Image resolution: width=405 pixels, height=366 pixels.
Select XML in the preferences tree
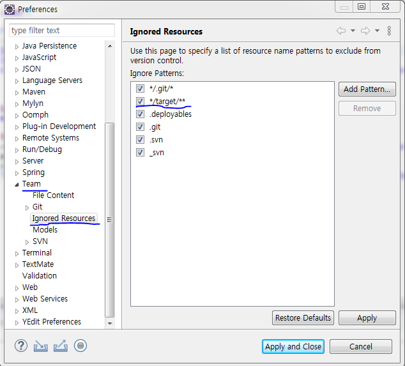30,310
